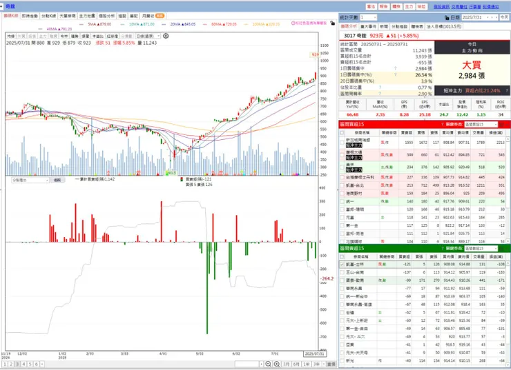Click the help icon in 區間賣超15 header
The width and height of the screenshot is (511, 370).
[x=442, y=249]
